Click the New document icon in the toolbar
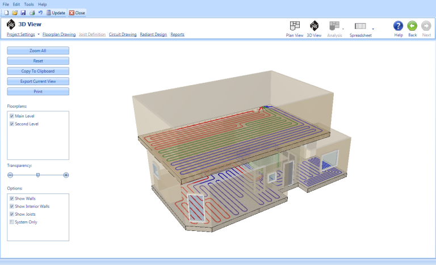Viewport: 436px width, 265px height. tap(6, 13)
